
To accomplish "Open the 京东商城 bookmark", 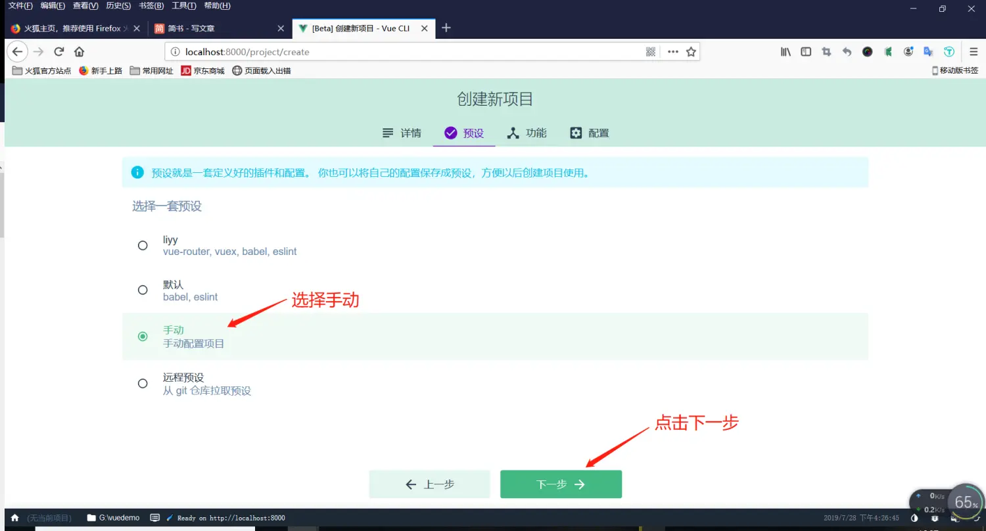I will pos(202,70).
